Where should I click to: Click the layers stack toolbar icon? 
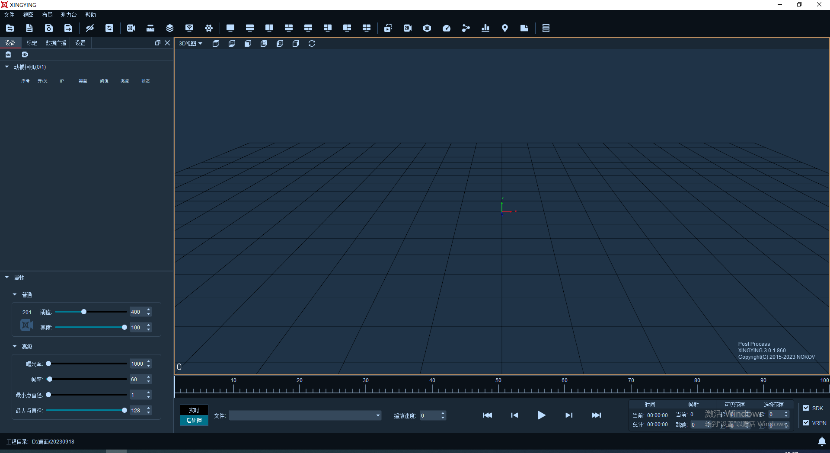click(170, 28)
